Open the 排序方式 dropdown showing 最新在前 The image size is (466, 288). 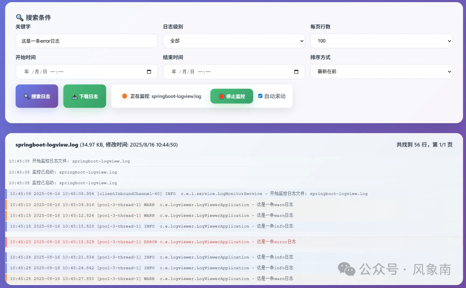[381, 71]
